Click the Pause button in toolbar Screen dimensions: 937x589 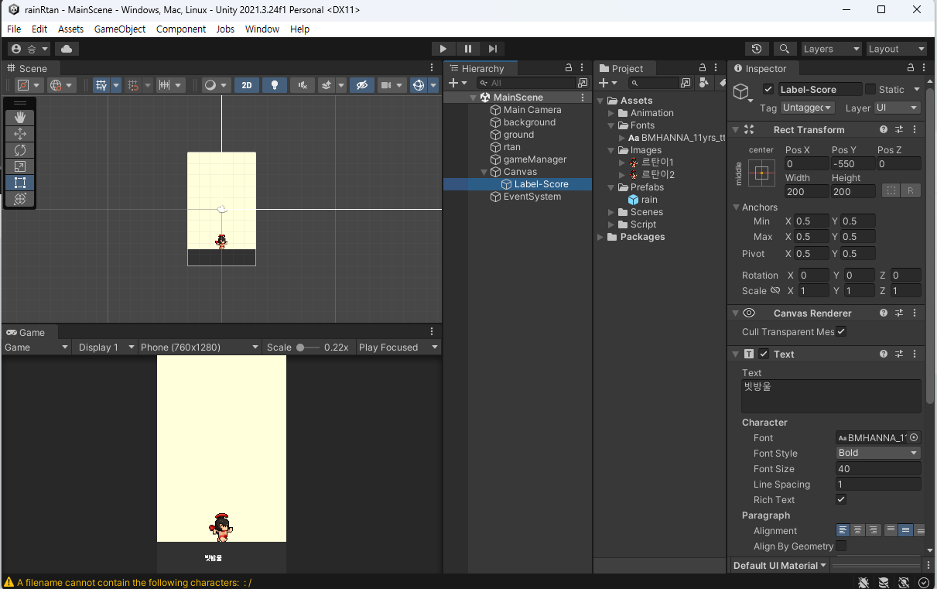point(467,49)
